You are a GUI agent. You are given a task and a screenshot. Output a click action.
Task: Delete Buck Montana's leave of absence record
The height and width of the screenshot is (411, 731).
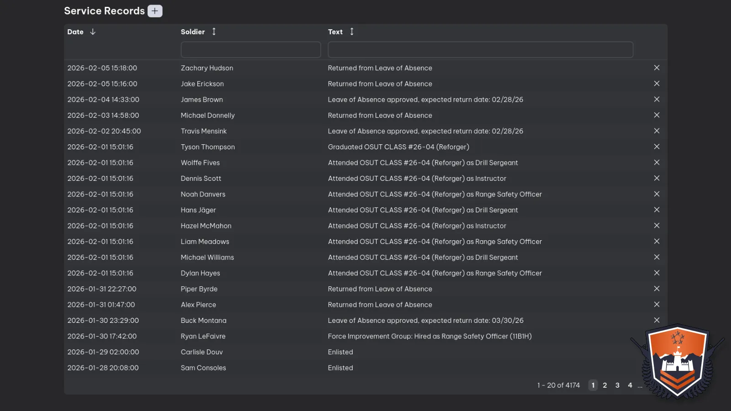pos(657,320)
